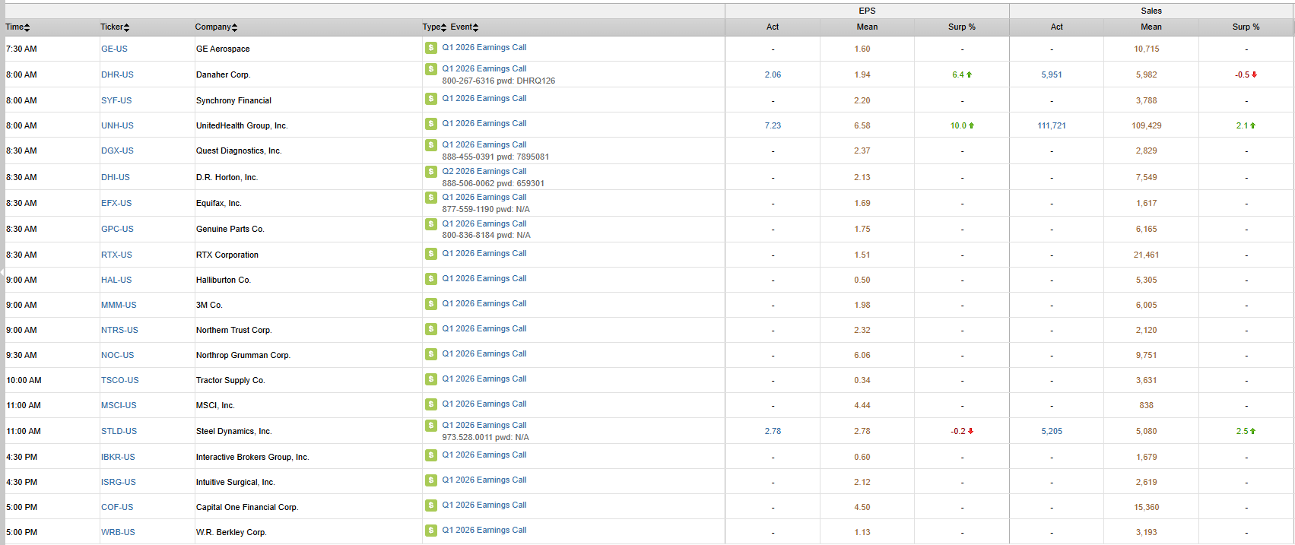Open Capital One Q1 2026 Earnings Call link

click(484, 505)
